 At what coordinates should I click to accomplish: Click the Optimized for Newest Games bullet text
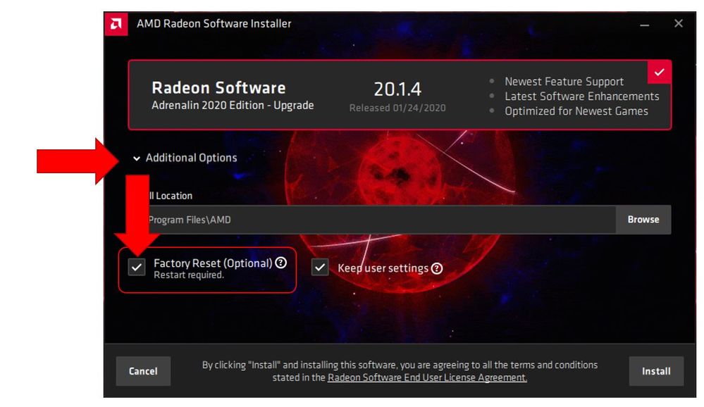(576, 111)
